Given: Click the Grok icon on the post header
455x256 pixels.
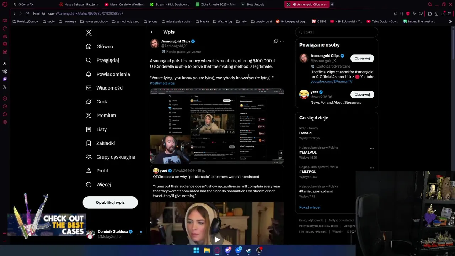Looking at the screenshot, I should click(x=275, y=41).
